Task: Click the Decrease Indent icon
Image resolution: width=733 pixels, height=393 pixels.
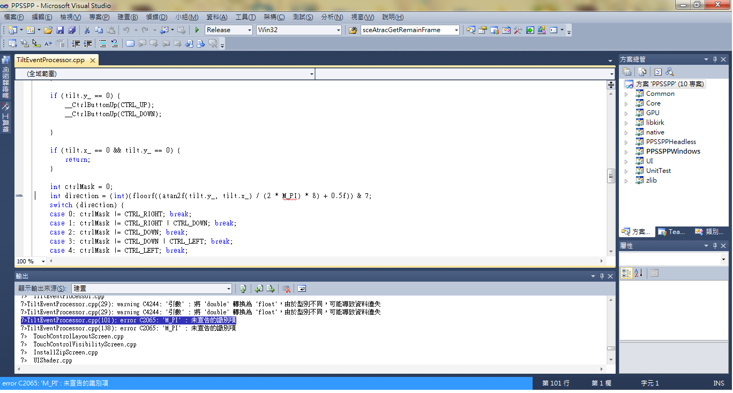Action: tap(76, 44)
